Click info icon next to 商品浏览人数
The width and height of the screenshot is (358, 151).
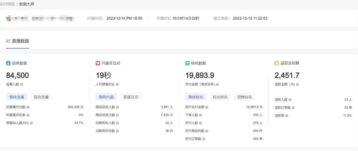tap(117, 107)
